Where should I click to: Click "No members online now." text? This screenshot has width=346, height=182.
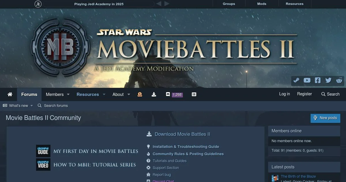(292, 141)
